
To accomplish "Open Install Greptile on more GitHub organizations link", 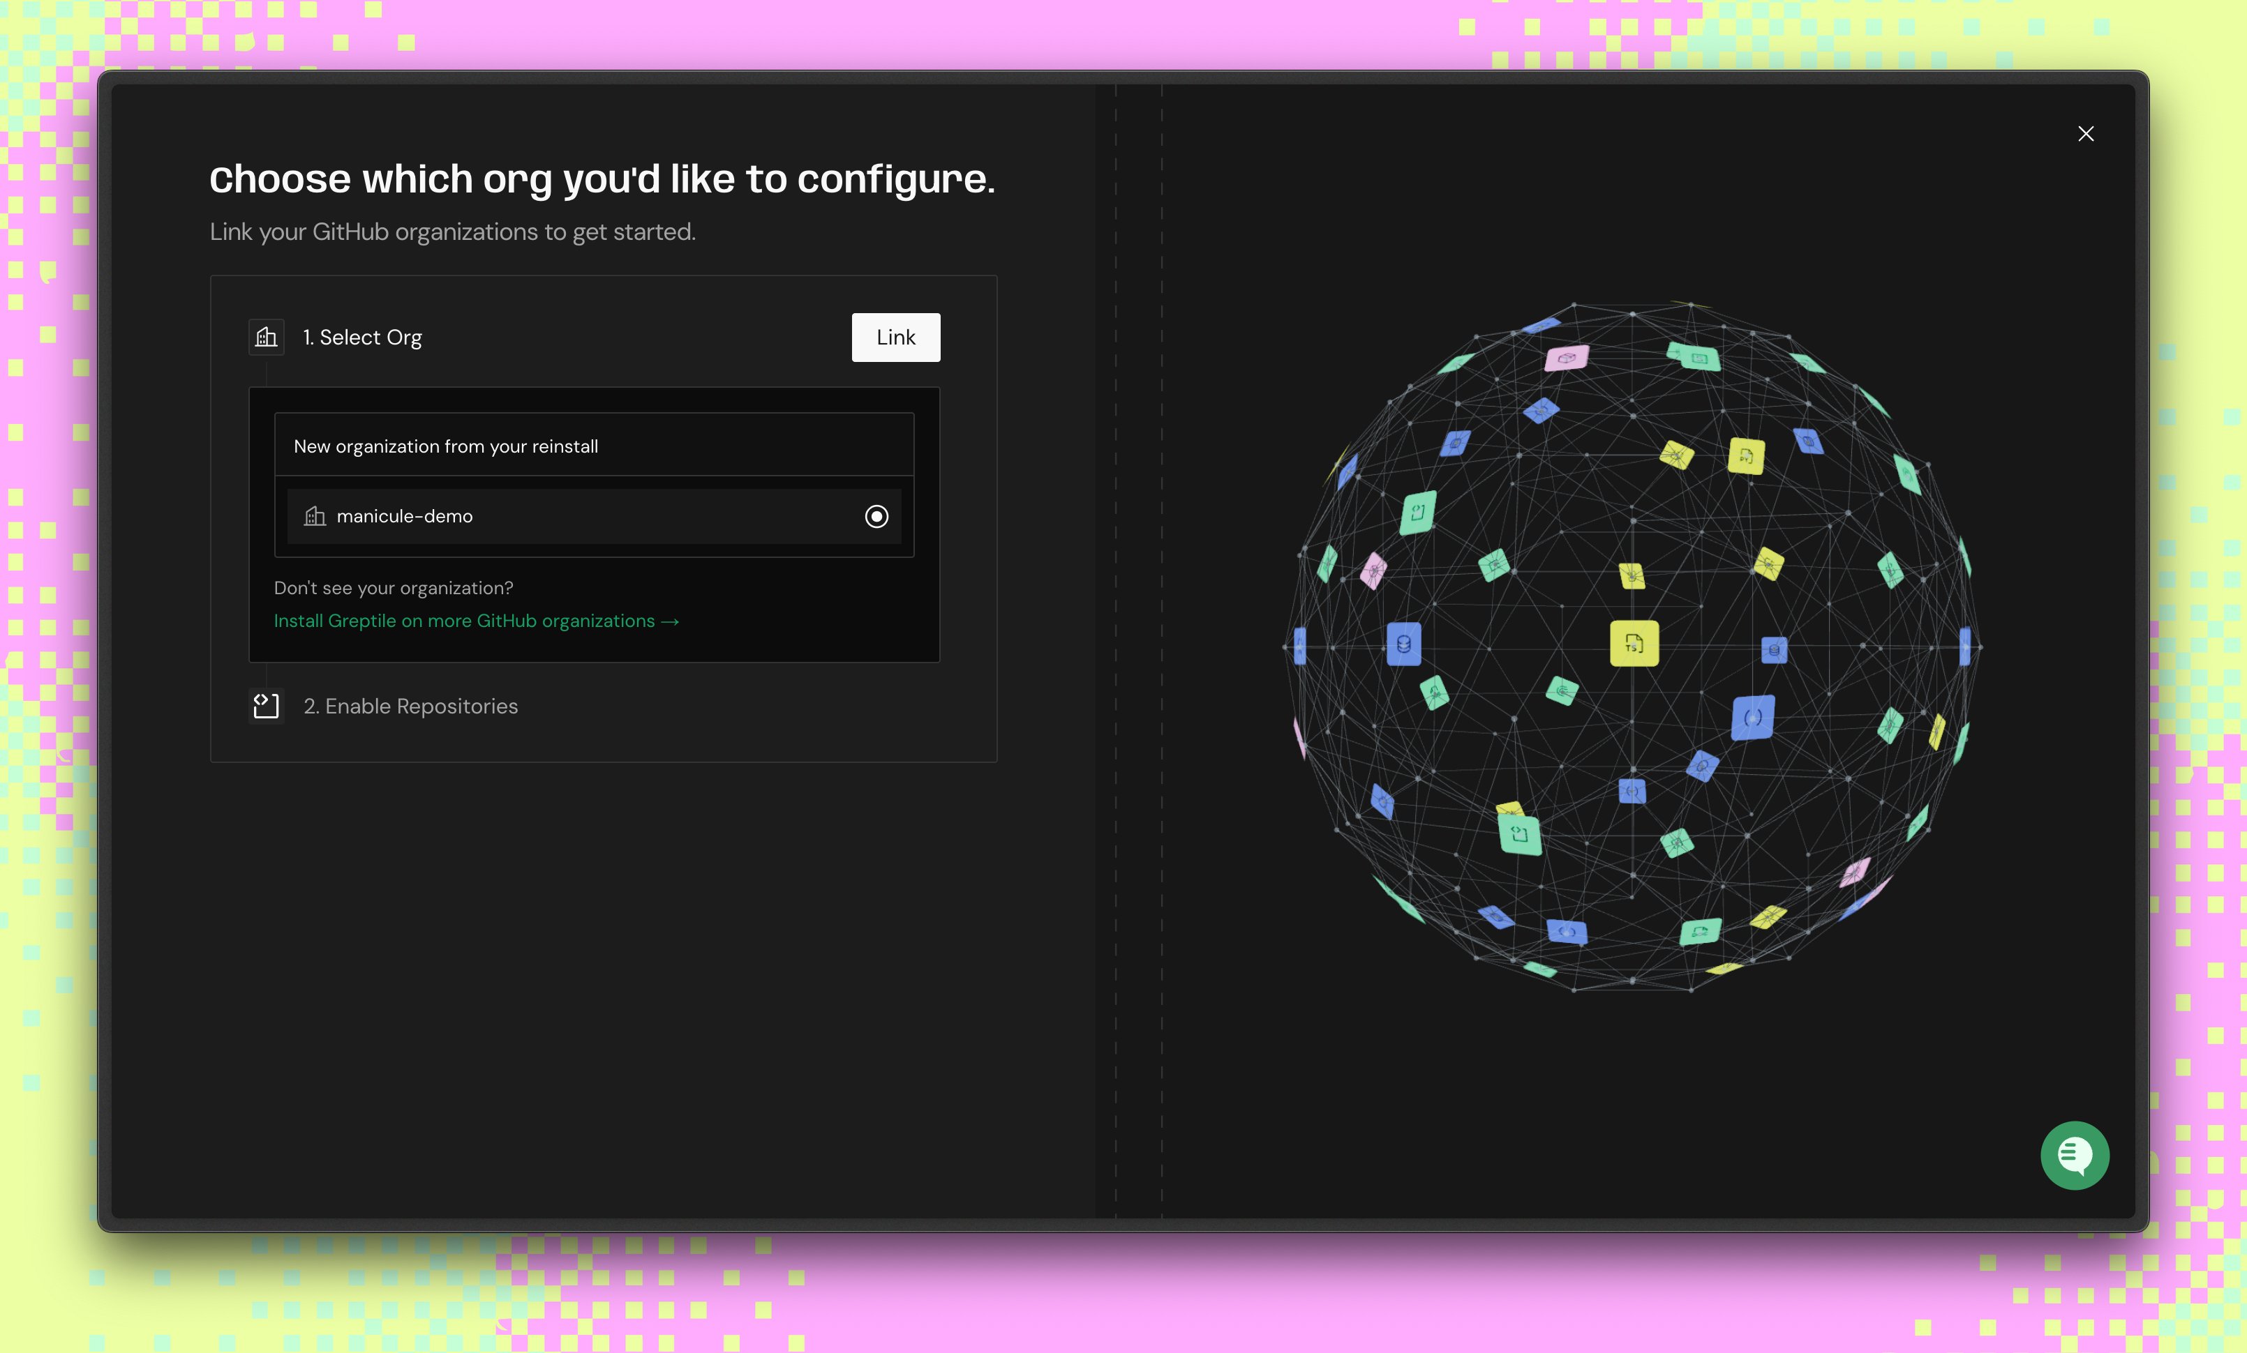I will pos(476,621).
